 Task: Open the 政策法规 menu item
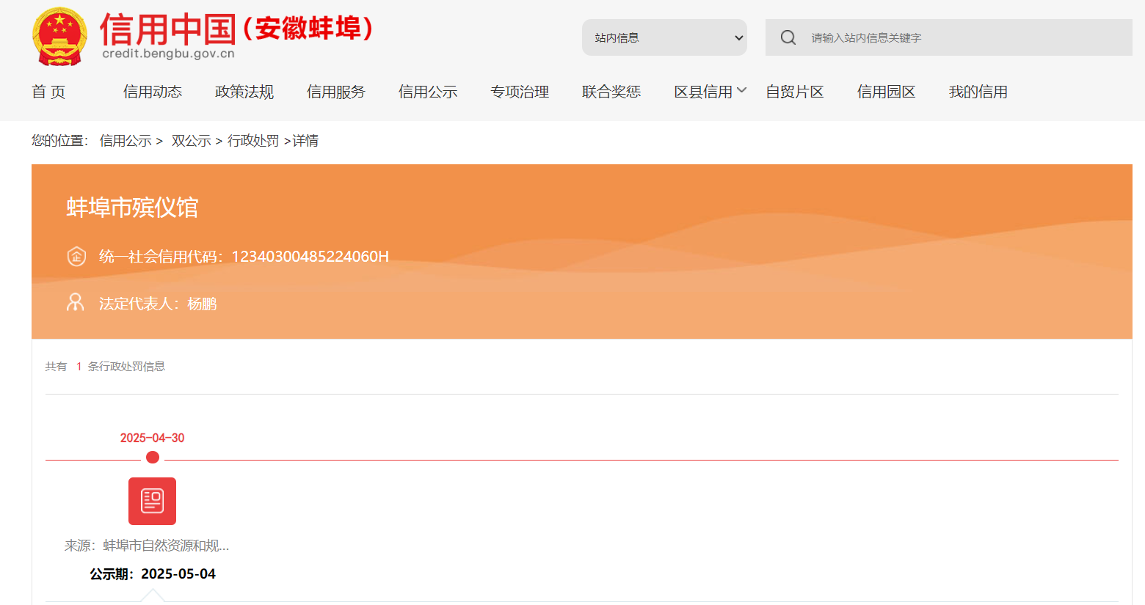pos(244,92)
